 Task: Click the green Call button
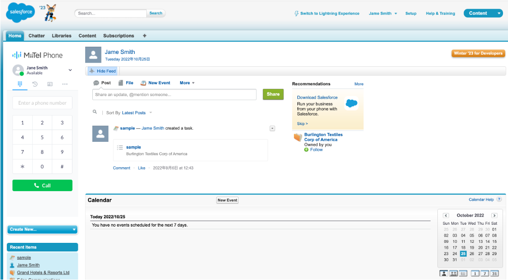tap(43, 185)
